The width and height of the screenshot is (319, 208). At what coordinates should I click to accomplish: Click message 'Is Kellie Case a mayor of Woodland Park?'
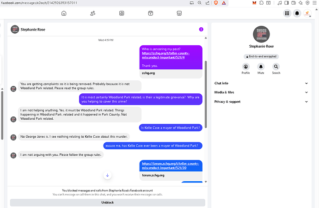pos(171,128)
